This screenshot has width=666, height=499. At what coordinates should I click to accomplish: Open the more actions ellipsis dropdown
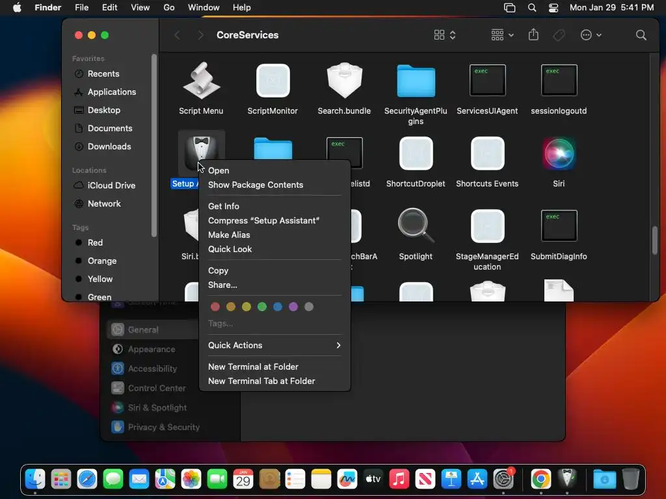(591, 35)
